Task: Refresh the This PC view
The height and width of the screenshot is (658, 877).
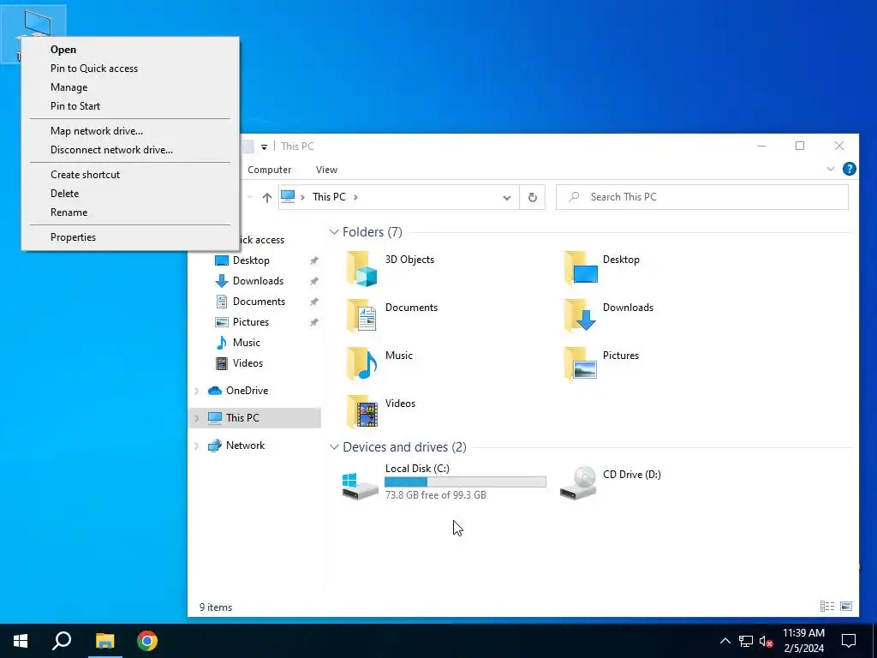Action: point(533,197)
